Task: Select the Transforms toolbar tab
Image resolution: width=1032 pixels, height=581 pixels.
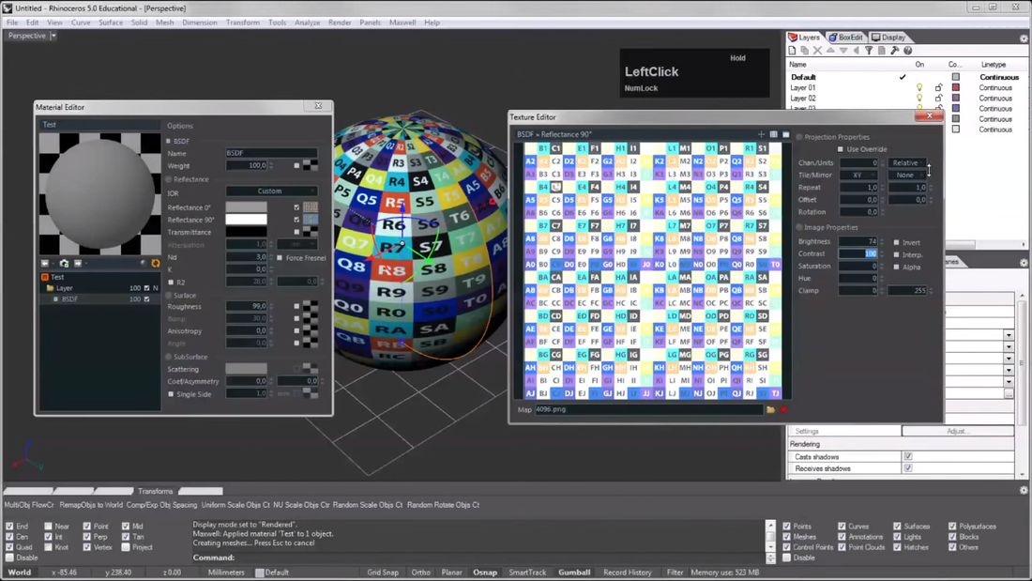Action: tap(156, 492)
